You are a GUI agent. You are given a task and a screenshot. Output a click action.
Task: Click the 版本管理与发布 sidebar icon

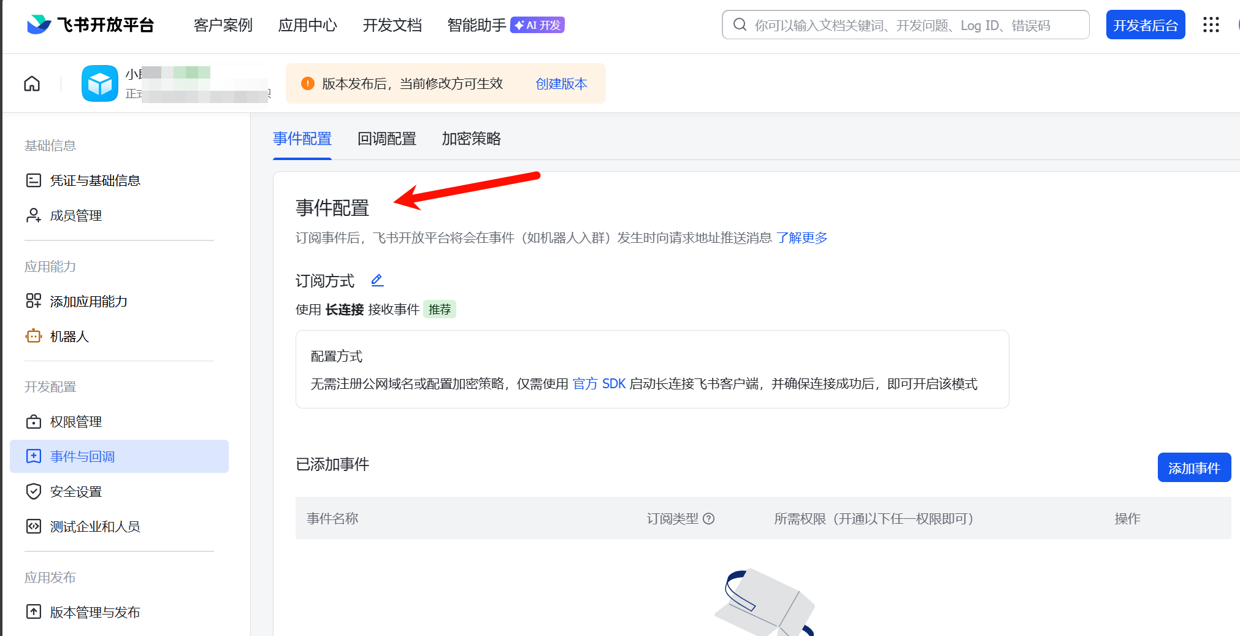click(x=33, y=611)
